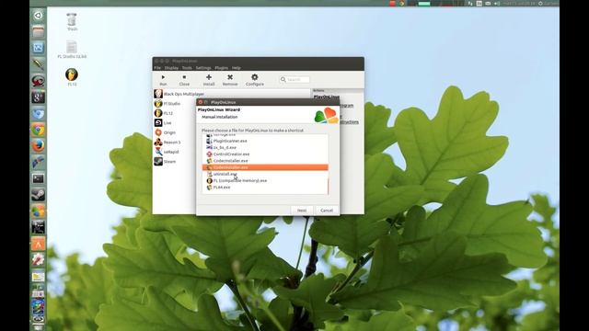This screenshot has height=331, width=589.
Task: Open the Files launcher icon
Action: point(38,31)
